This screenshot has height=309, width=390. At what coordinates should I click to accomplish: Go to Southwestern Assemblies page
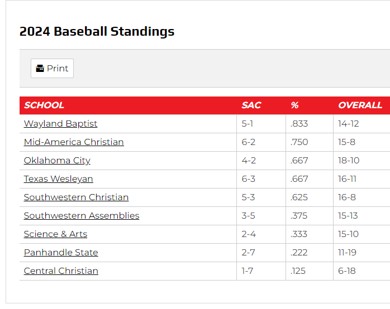click(x=82, y=216)
